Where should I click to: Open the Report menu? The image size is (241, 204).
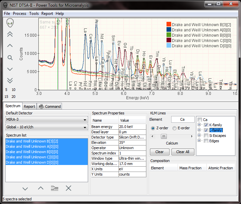pos(47,14)
